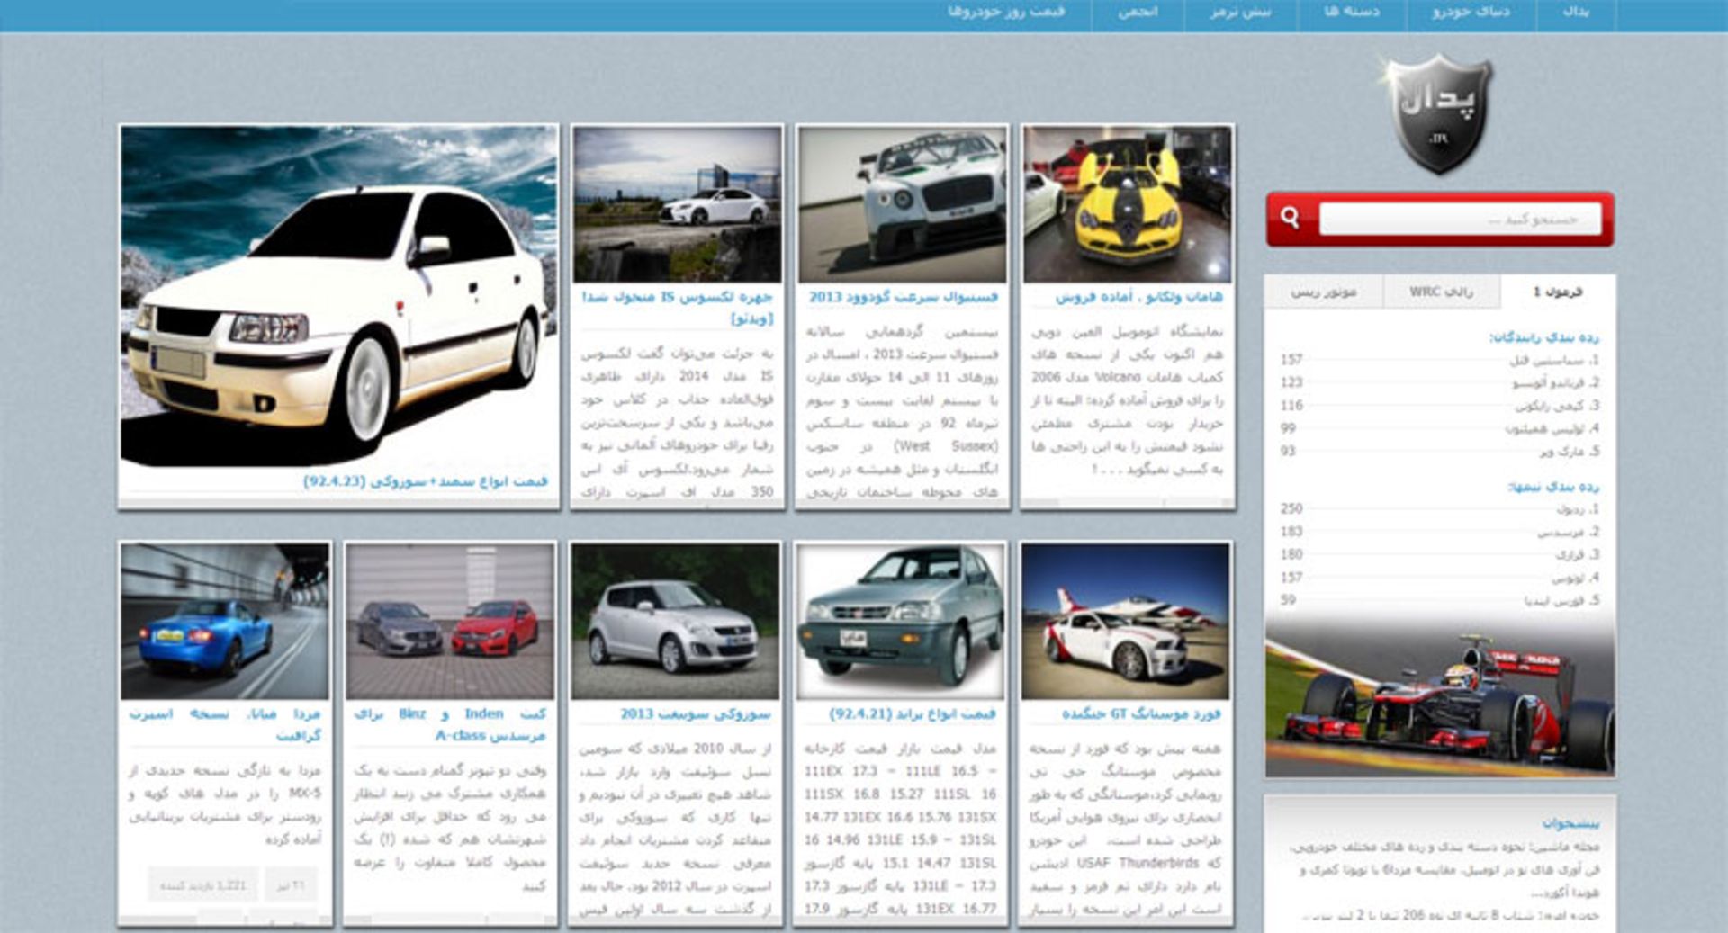Select Kimi Raikkonen row with 116 points
Image resolution: width=1728 pixels, height=933 pixels.
click(x=1439, y=406)
